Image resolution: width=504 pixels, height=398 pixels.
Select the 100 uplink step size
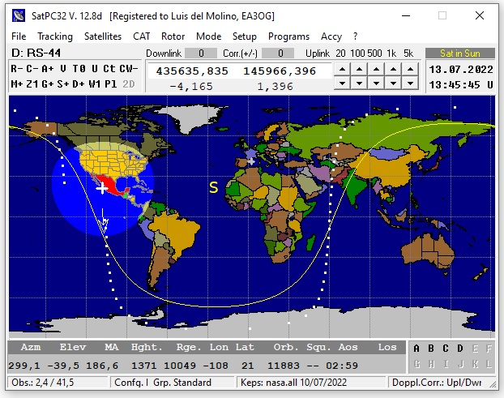[357, 53]
